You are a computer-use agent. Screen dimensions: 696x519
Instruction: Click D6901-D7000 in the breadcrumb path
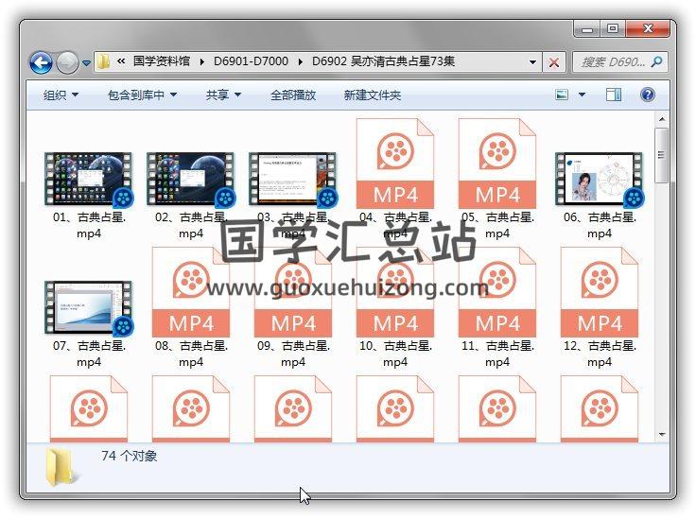[x=251, y=61]
